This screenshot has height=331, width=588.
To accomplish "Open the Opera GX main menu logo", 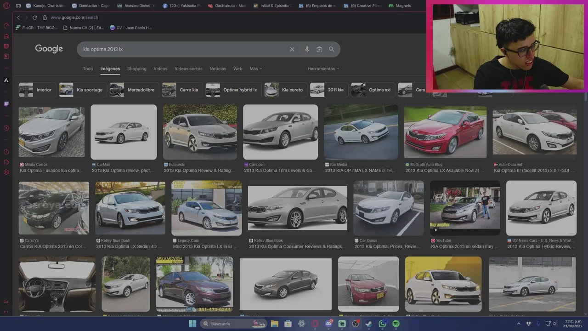I will (6, 6).
